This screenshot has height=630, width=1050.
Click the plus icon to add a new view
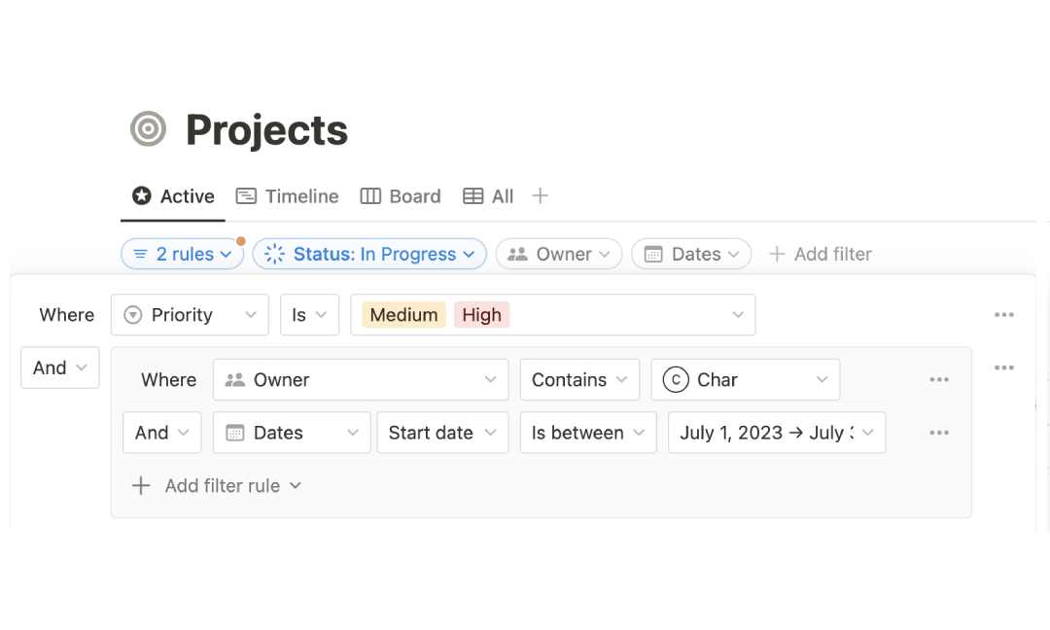point(540,195)
